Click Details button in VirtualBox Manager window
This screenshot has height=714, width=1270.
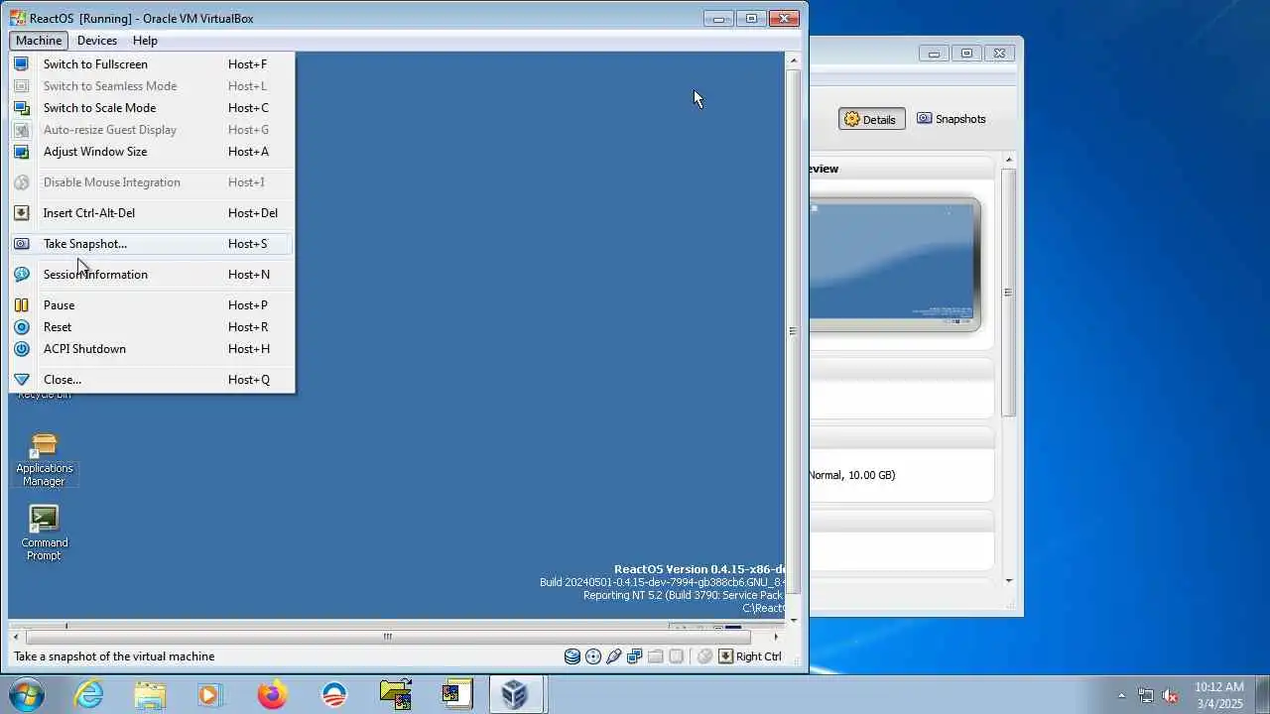coord(871,119)
